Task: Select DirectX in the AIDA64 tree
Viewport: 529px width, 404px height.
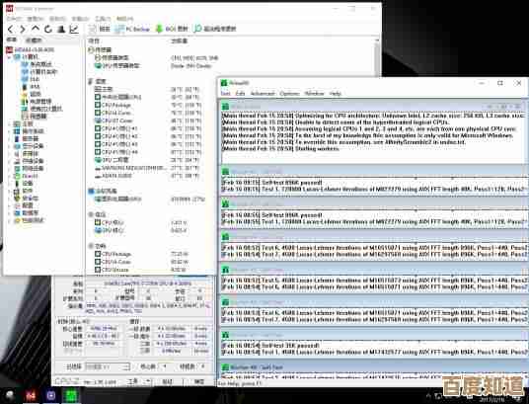Action: point(27,176)
